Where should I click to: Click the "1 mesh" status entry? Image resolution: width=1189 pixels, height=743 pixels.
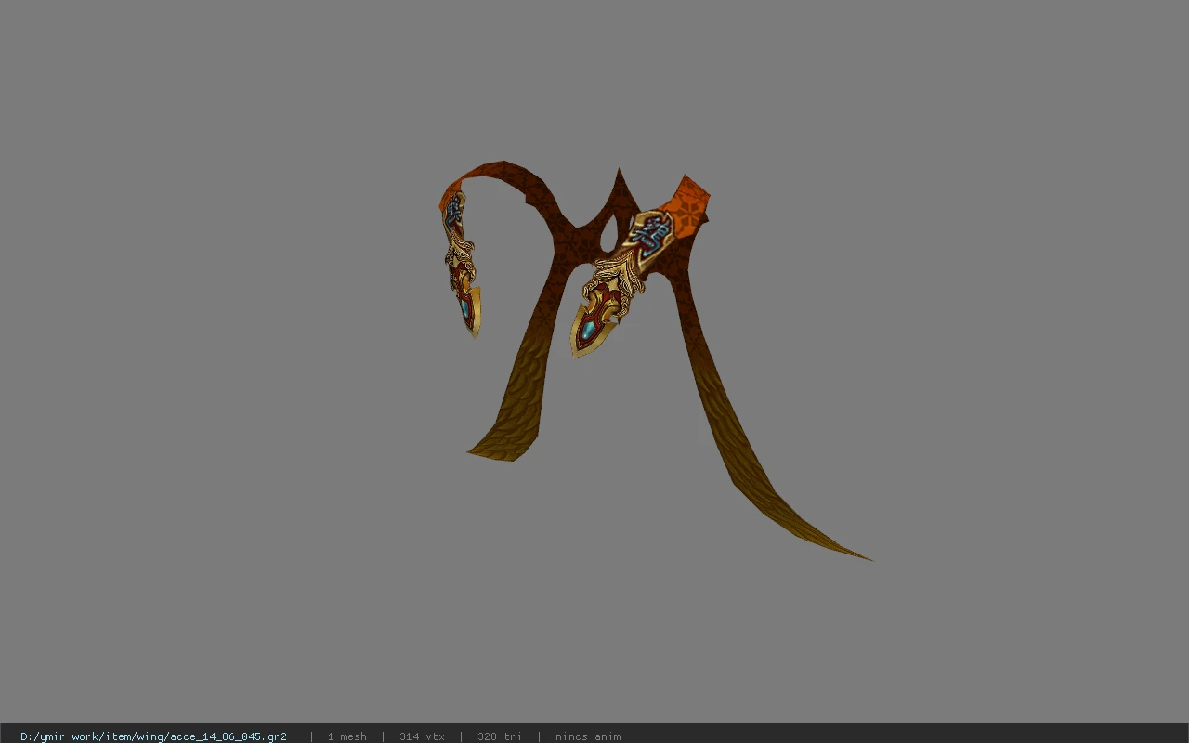tap(346, 736)
